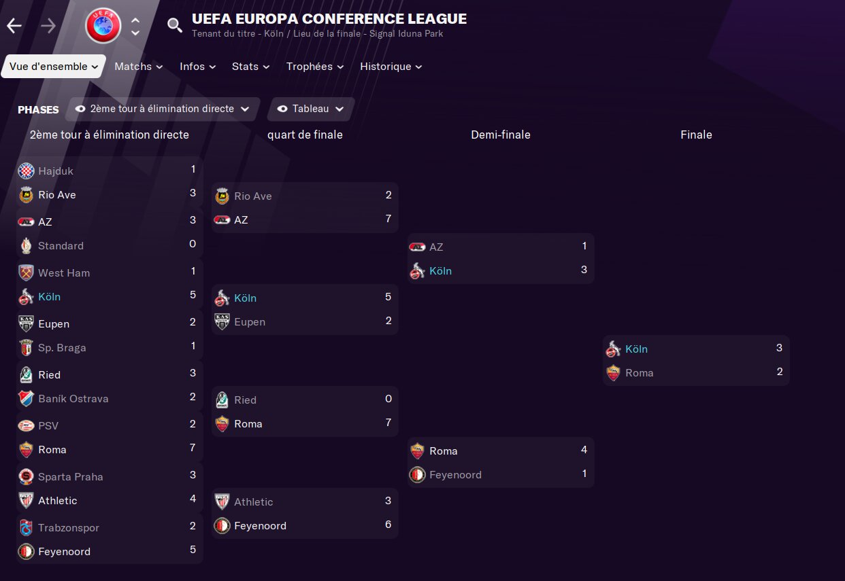Click the back navigation arrow

point(14,26)
